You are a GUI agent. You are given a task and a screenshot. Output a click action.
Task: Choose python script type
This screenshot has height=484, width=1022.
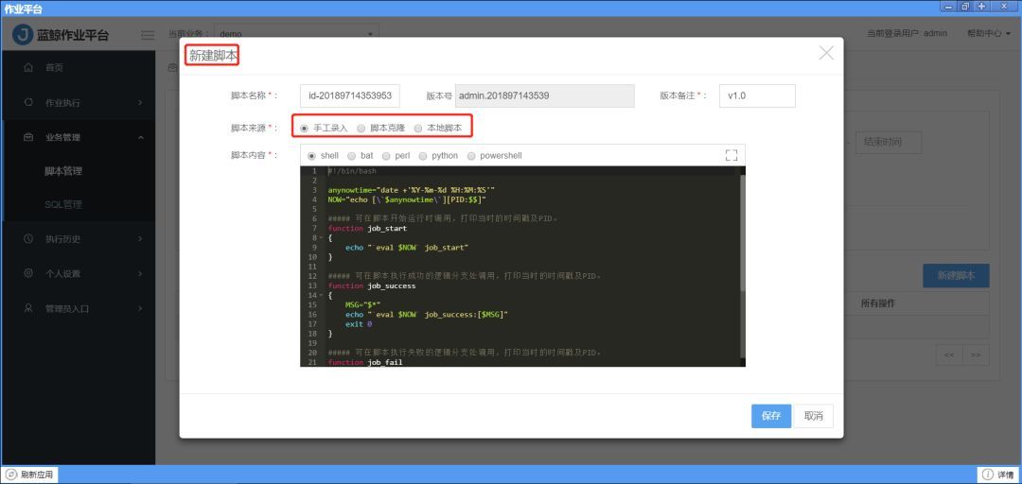tap(422, 156)
